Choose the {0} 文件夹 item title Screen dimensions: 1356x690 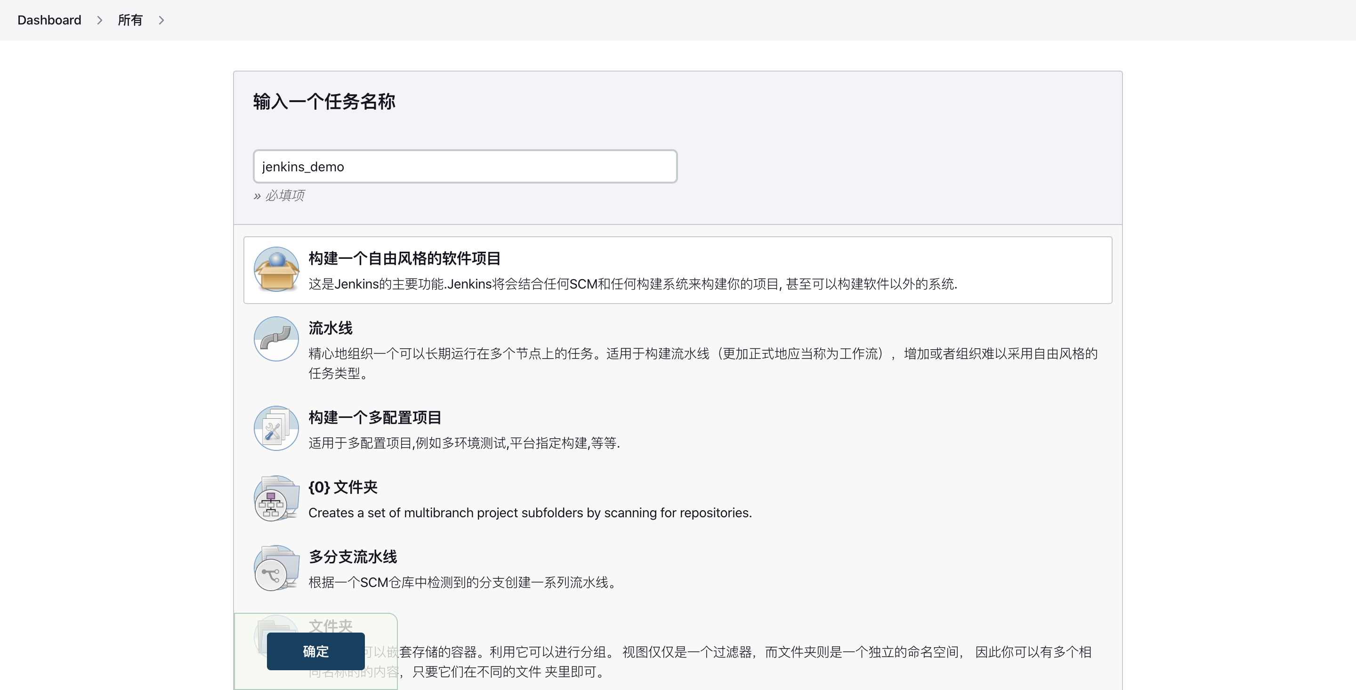[x=343, y=487]
